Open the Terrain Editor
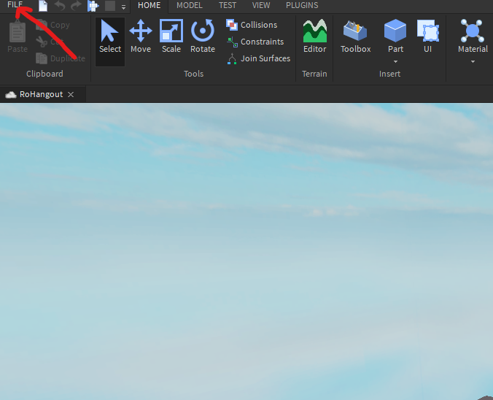 (315, 36)
